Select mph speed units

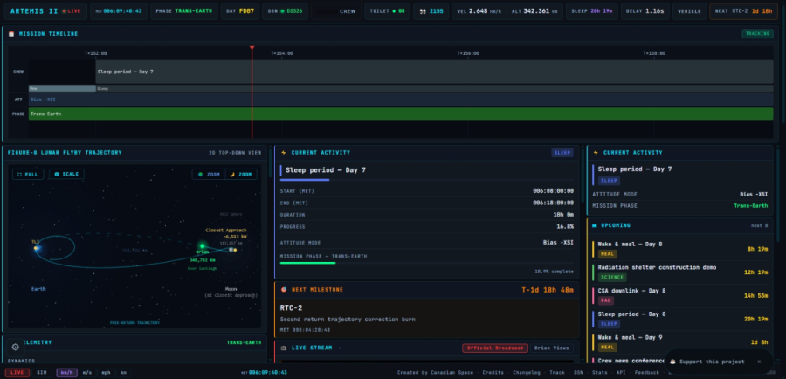tap(106, 372)
